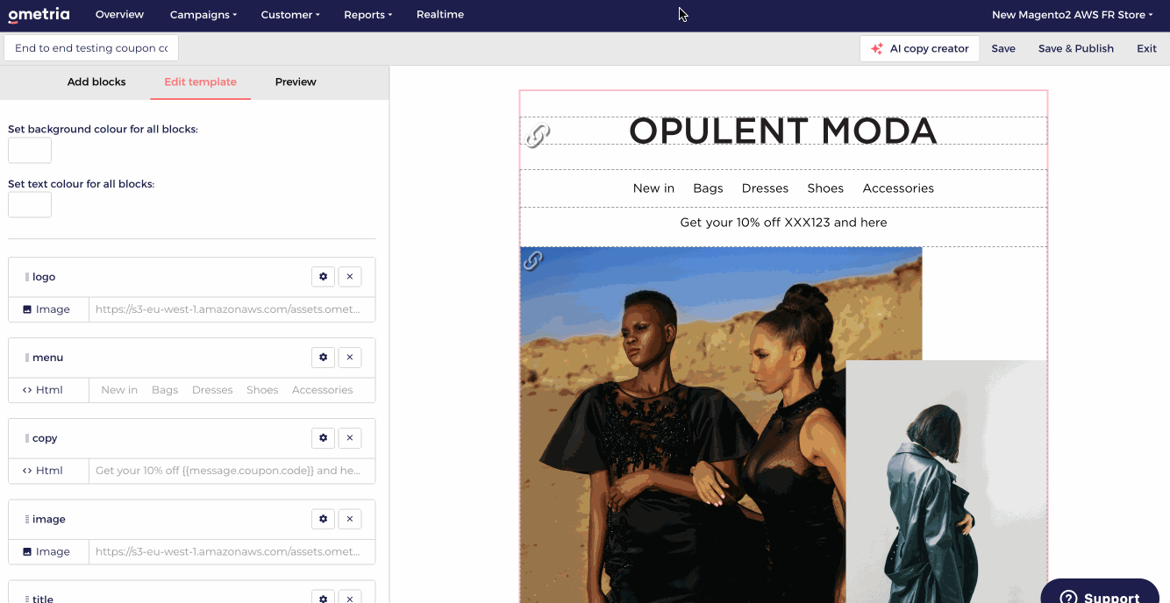Screen dimensions: 1170x603
Task: Open the Campaigns dropdown menu
Action: [x=203, y=15]
